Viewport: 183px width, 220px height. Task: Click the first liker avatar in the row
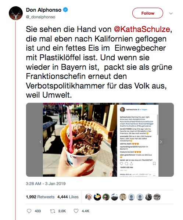[89, 197]
